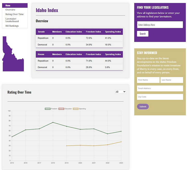Image resolution: width=187 pixels, height=170 pixels.
Task: Click House table header cell
Action: click(41, 54)
